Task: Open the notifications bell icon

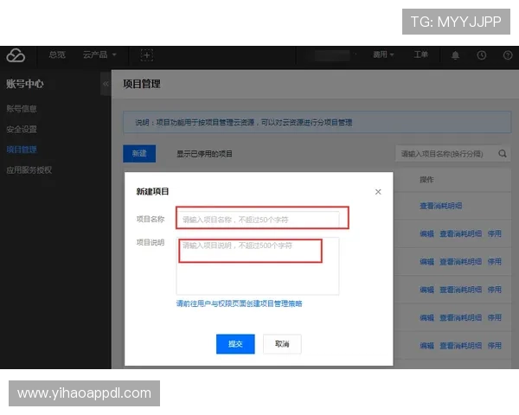Action: coord(456,55)
